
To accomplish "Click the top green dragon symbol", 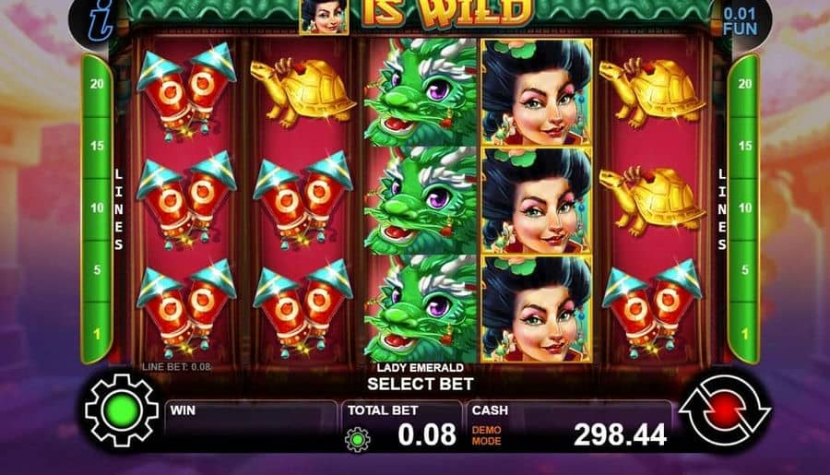I will (x=421, y=92).
